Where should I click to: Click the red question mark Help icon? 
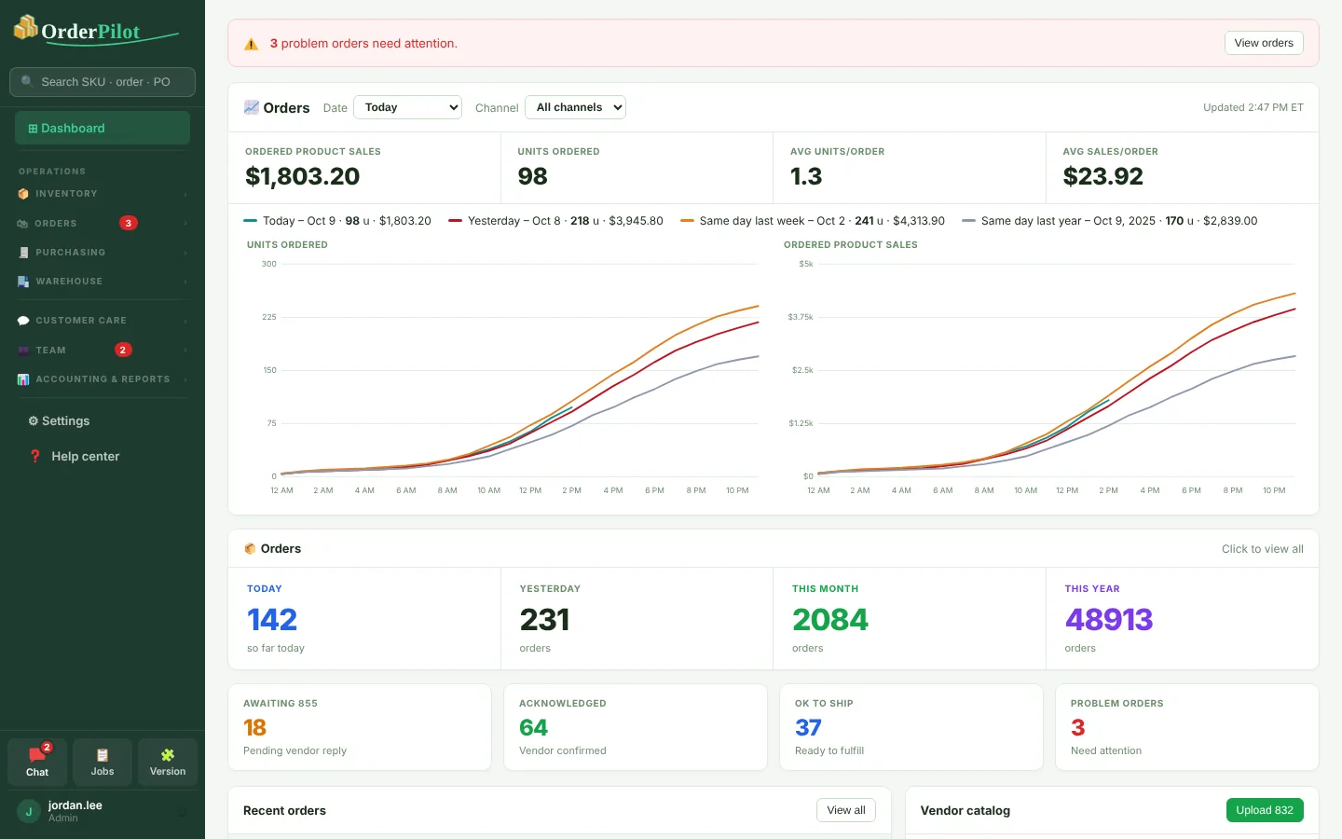(35, 457)
